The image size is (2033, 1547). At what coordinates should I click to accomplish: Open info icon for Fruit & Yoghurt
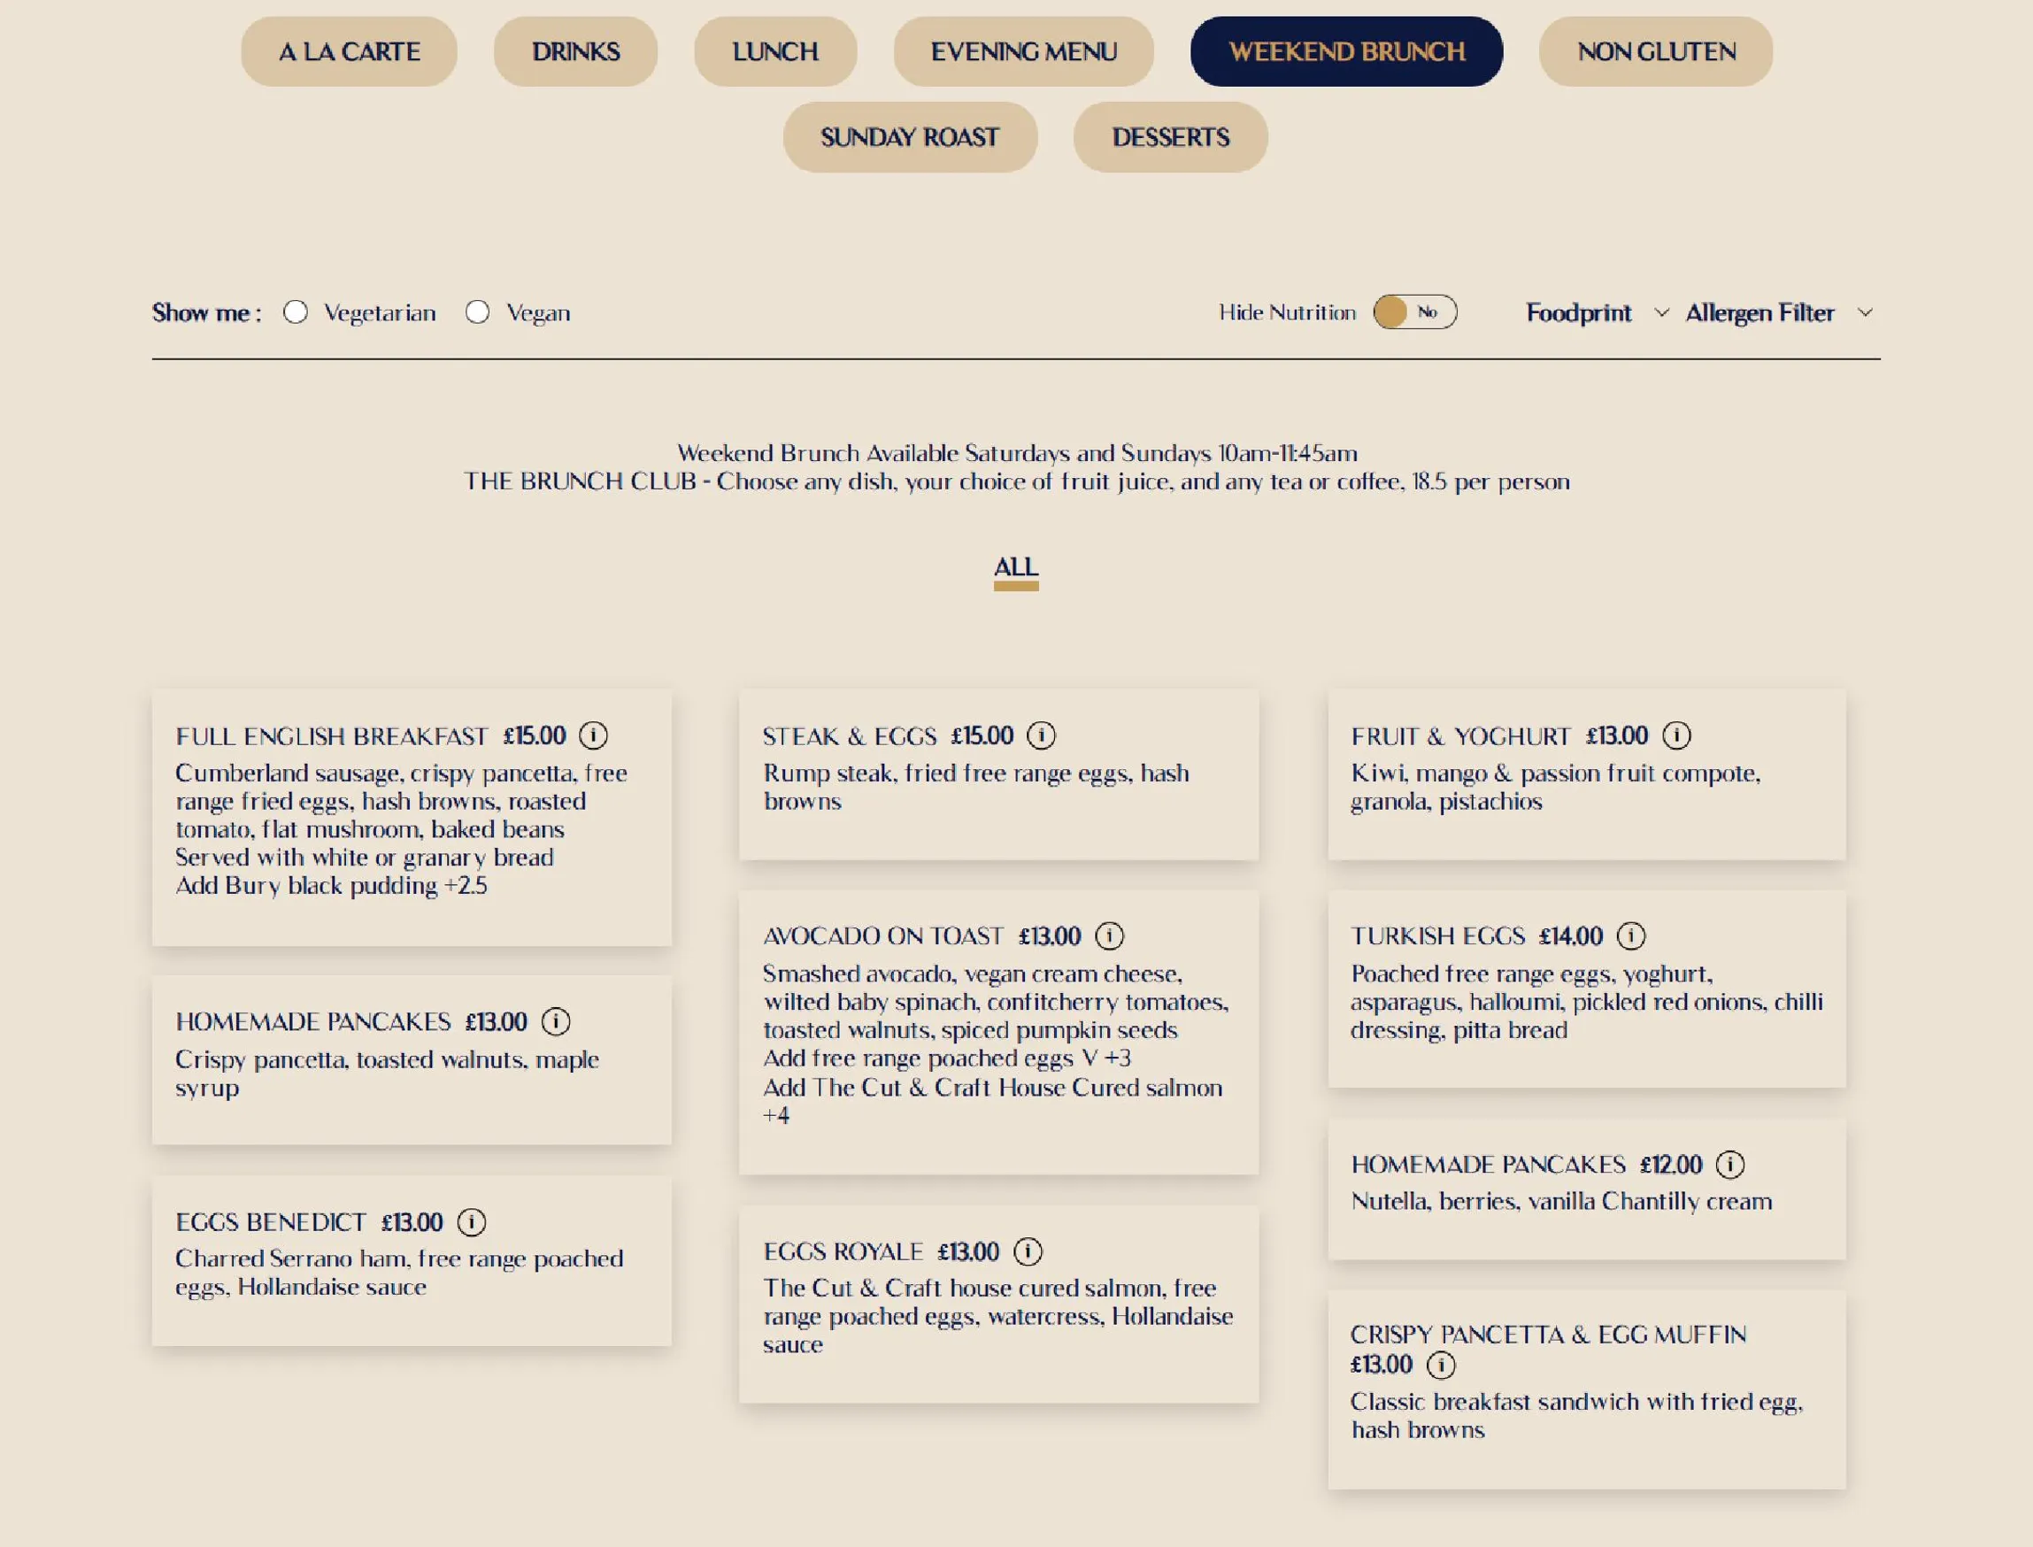[x=1676, y=735]
